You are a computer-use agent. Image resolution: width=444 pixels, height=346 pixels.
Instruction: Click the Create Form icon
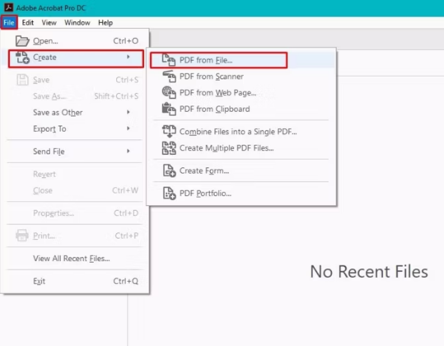click(x=170, y=170)
